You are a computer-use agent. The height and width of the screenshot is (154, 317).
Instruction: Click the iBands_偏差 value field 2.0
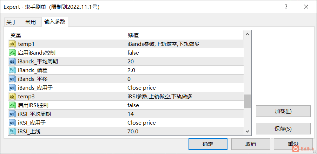click(x=184, y=70)
